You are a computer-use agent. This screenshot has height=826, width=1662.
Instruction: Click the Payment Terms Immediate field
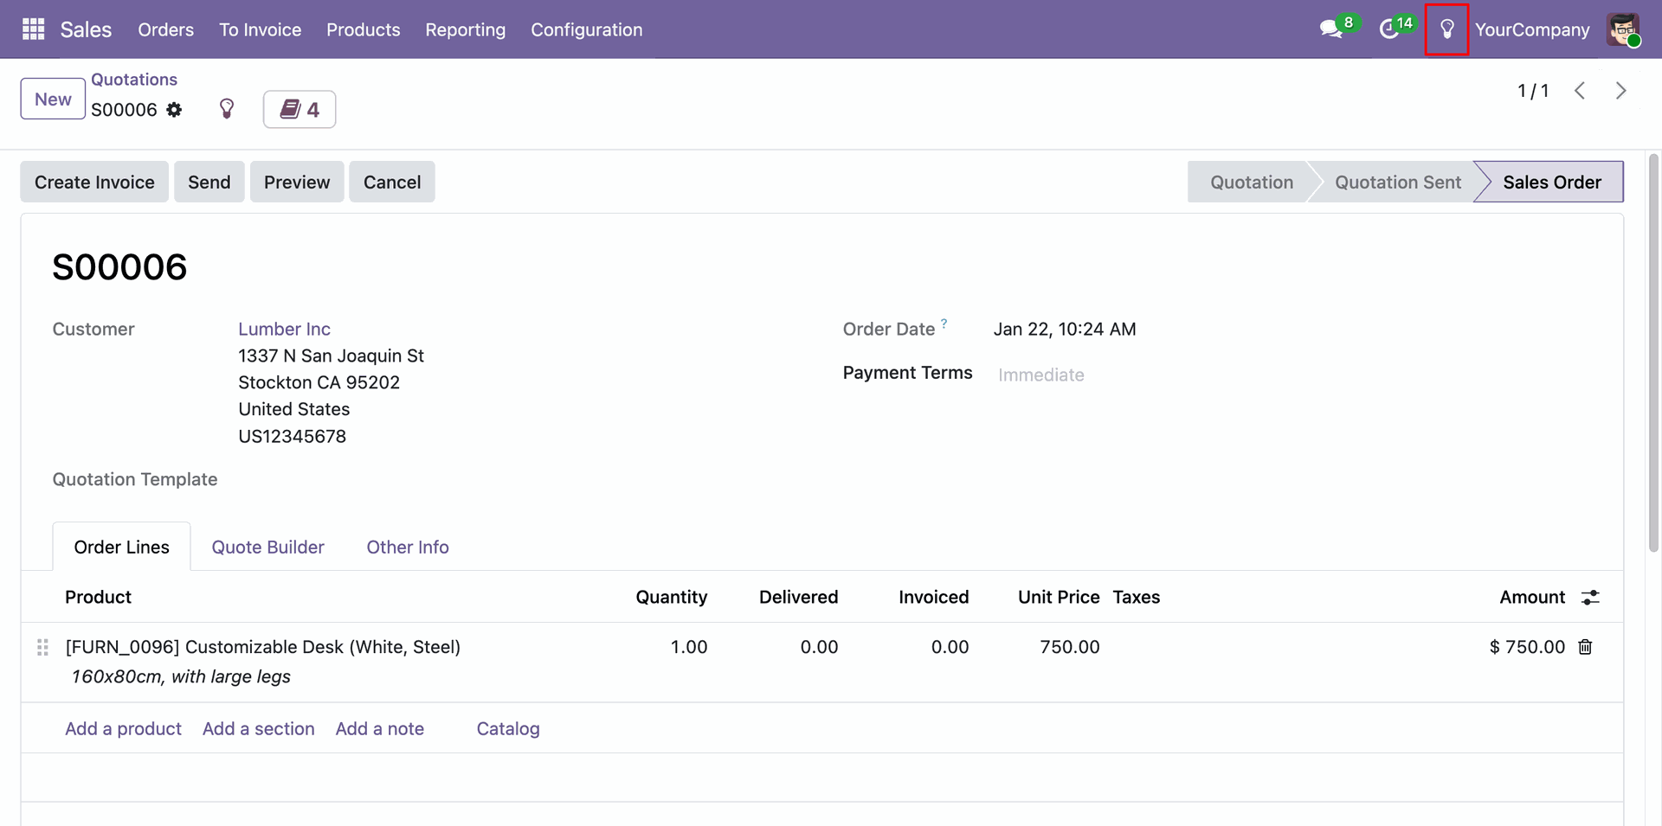pyautogui.click(x=1040, y=375)
